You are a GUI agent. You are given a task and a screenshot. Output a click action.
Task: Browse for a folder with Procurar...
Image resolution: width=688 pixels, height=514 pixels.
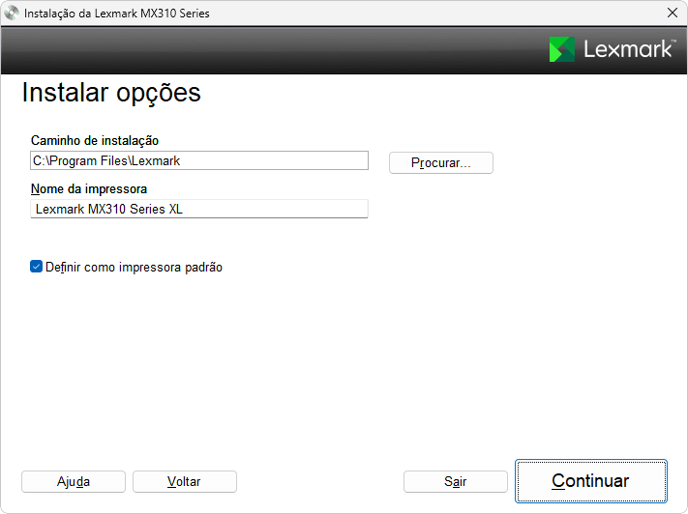441,162
